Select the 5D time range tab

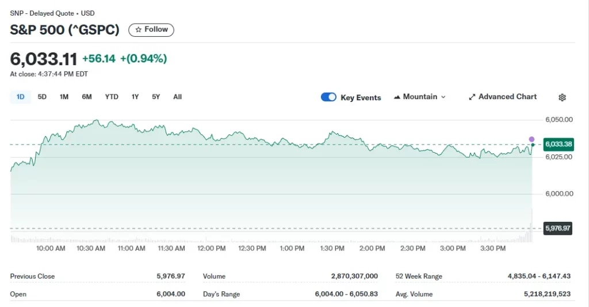(x=42, y=97)
